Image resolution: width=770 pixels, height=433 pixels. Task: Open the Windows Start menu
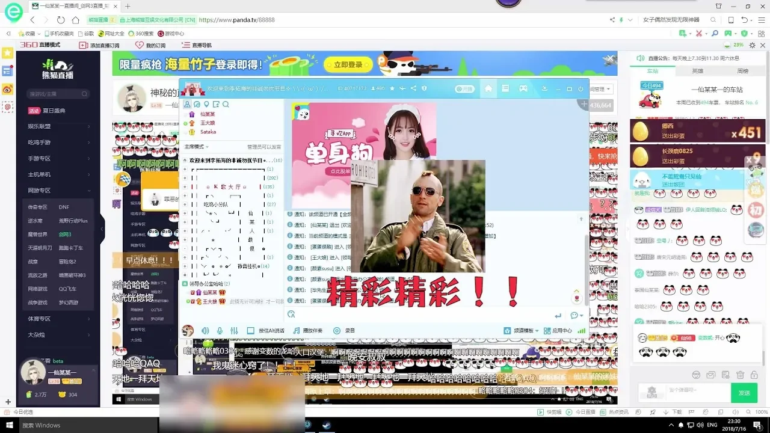click(x=9, y=425)
